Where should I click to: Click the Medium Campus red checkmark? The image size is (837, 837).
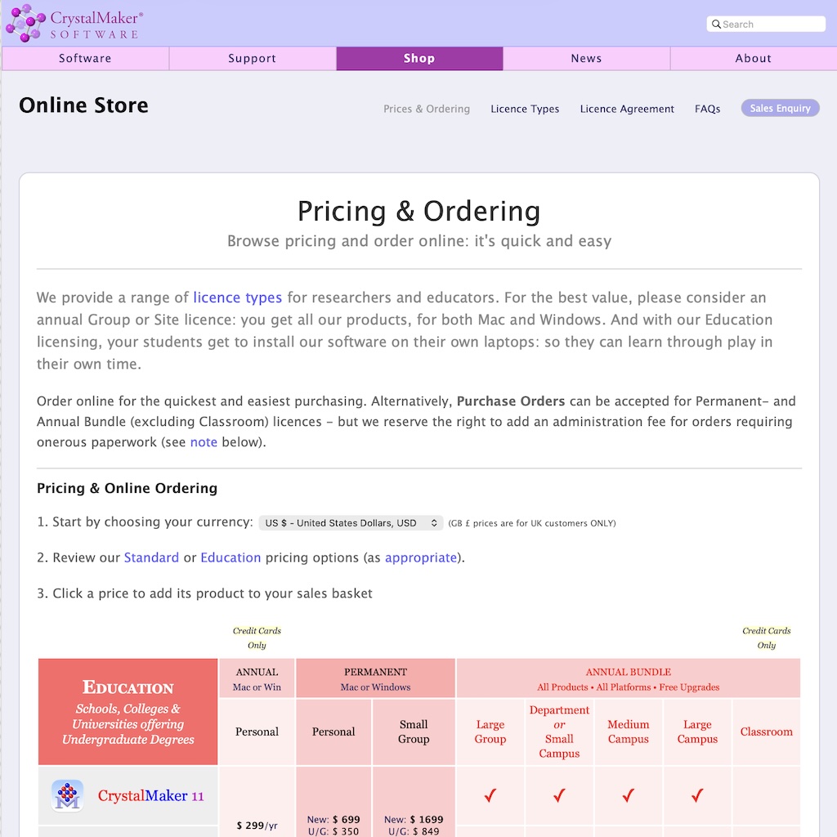pyautogui.click(x=628, y=795)
